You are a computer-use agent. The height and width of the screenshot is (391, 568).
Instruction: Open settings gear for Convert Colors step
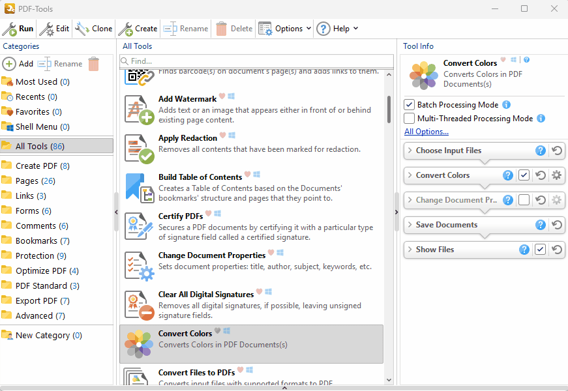(x=556, y=175)
